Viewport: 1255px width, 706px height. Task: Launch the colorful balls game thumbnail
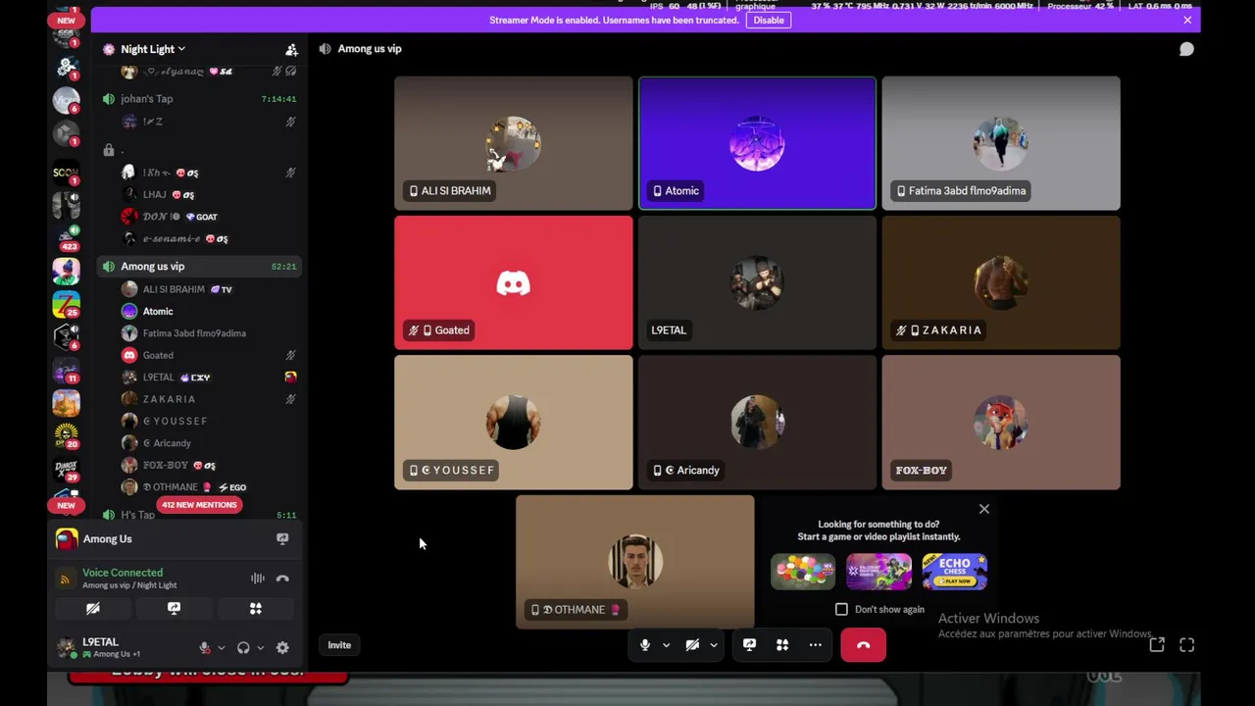tap(803, 572)
